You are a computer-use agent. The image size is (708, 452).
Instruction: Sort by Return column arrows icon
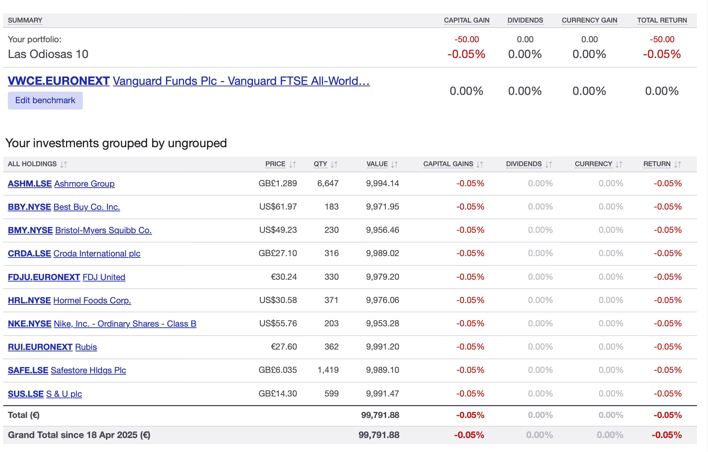[x=678, y=164]
